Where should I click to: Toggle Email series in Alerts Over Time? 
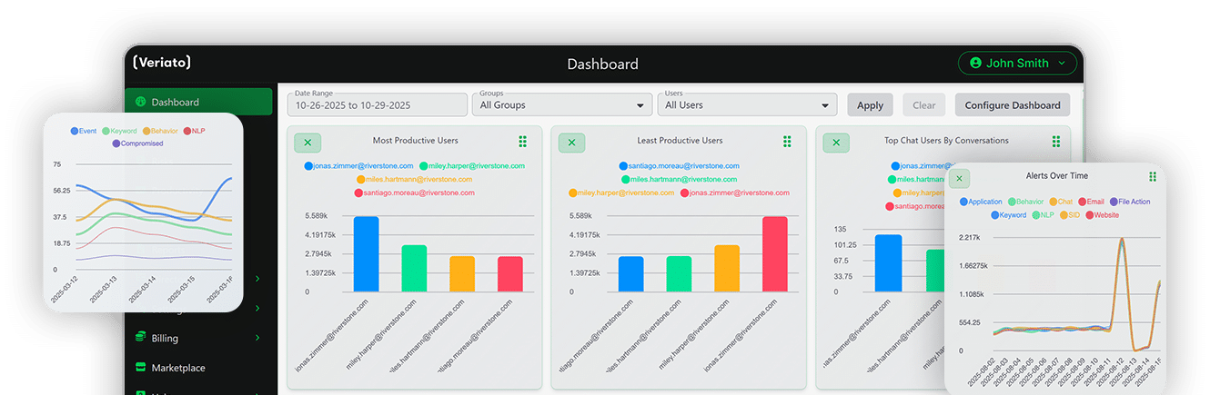pyautogui.click(x=1091, y=202)
